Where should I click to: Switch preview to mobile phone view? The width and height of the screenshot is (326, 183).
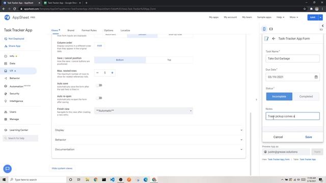tap(264, 29)
